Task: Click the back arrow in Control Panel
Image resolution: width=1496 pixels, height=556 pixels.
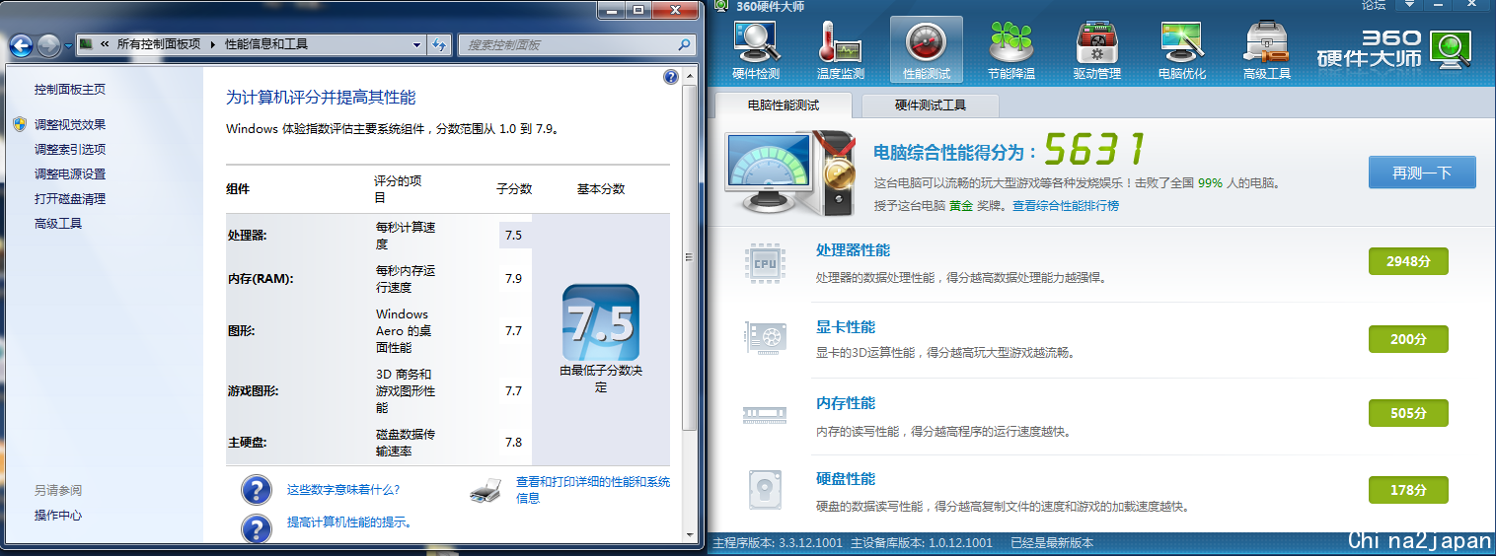Action: [22, 44]
